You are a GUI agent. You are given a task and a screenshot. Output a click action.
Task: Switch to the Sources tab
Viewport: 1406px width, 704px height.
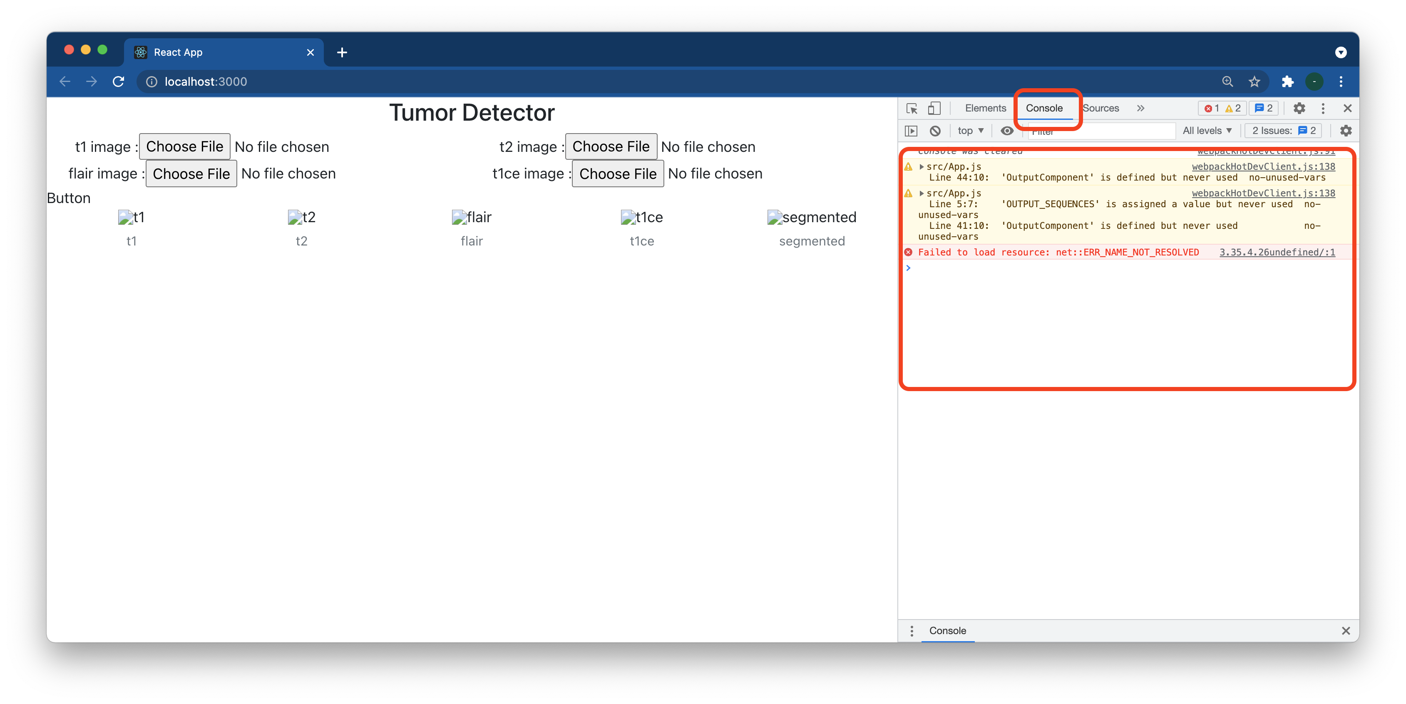click(x=1101, y=109)
